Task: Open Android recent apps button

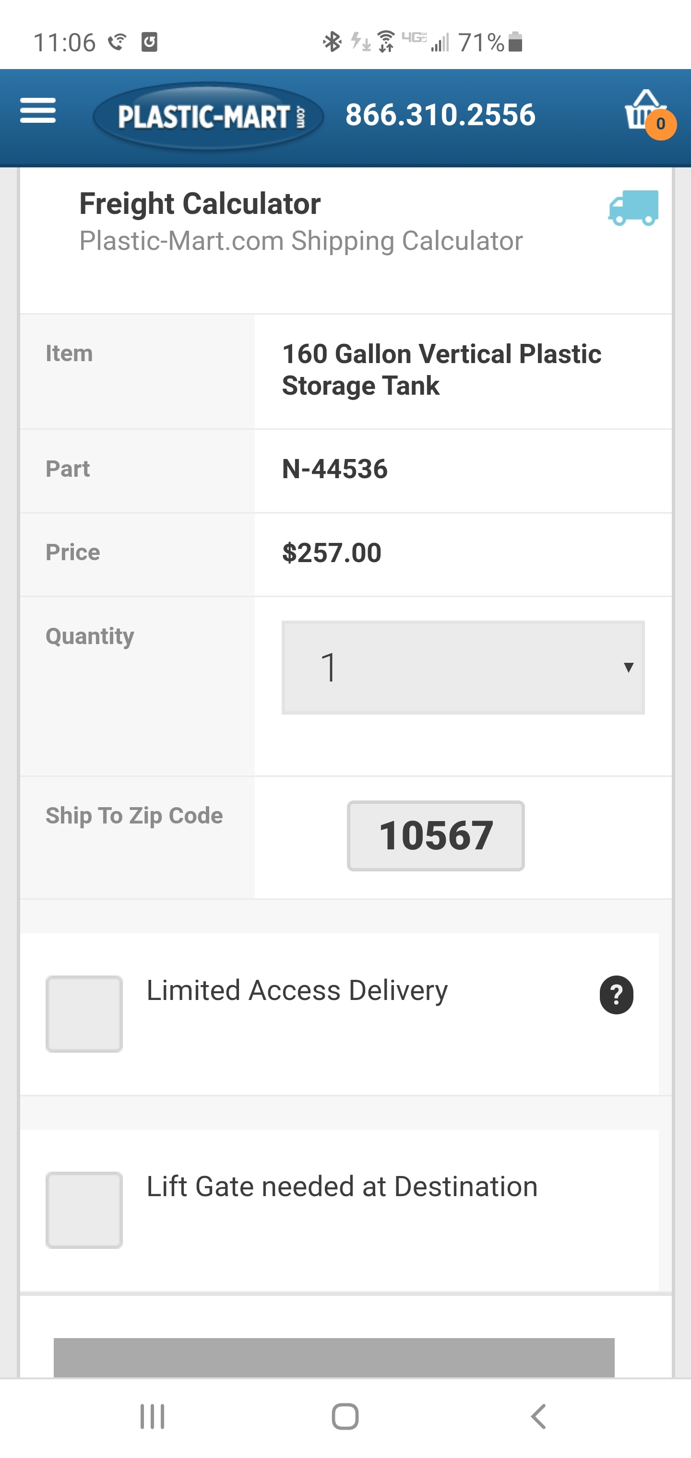Action: click(x=153, y=1417)
